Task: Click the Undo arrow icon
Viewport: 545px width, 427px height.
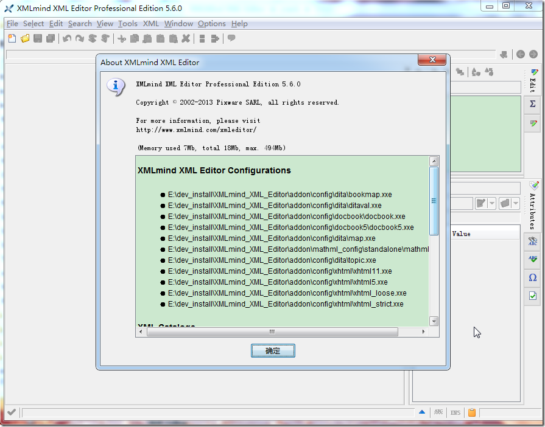Action: (67, 38)
